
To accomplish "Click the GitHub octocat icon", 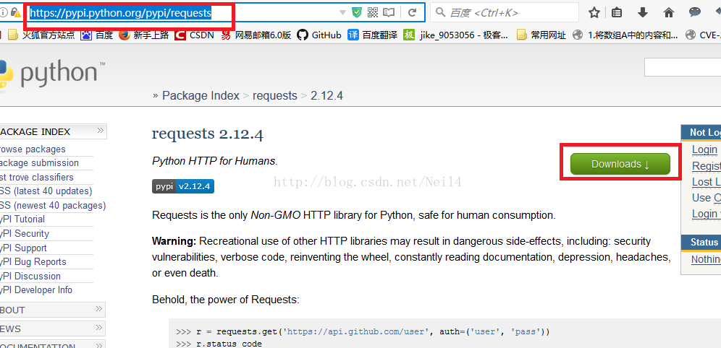I will click(x=302, y=35).
